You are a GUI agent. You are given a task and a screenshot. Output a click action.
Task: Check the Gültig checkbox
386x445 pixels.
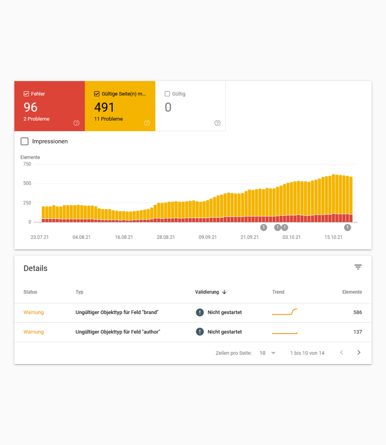coord(167,94)
